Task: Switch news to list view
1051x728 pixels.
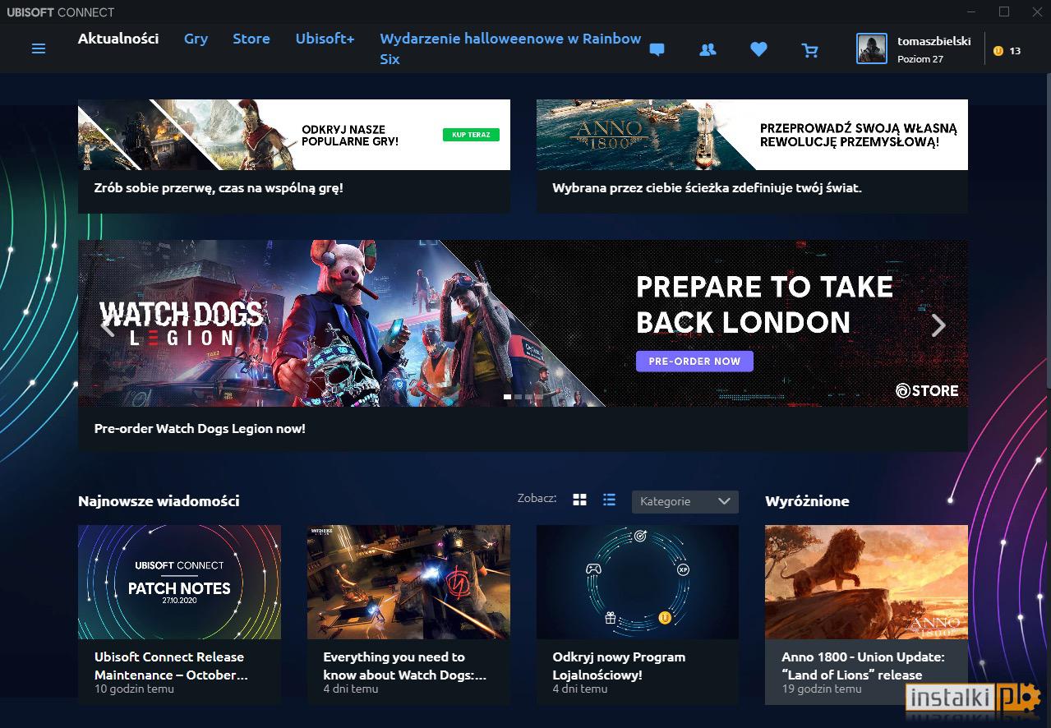Action: pyautogui.click(x=609, y=500)
